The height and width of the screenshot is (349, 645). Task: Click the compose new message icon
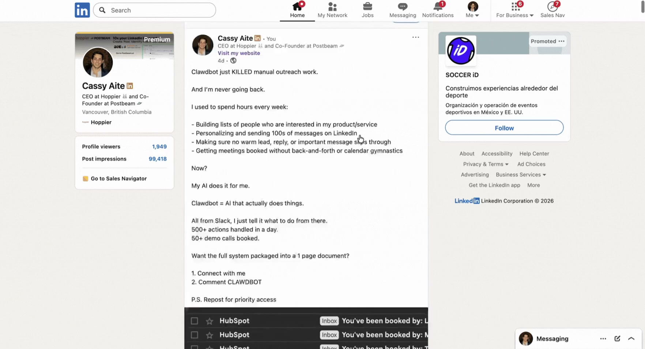(x=617, y=338)
